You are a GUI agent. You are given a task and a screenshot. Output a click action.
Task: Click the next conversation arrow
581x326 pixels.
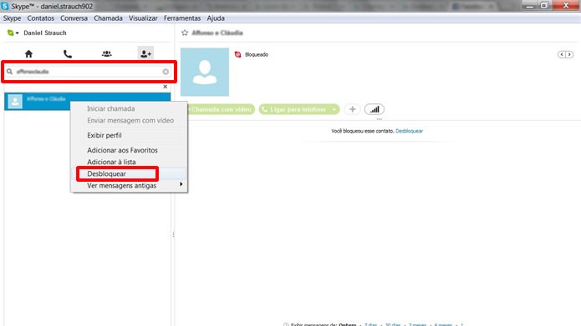coord(569,55)
